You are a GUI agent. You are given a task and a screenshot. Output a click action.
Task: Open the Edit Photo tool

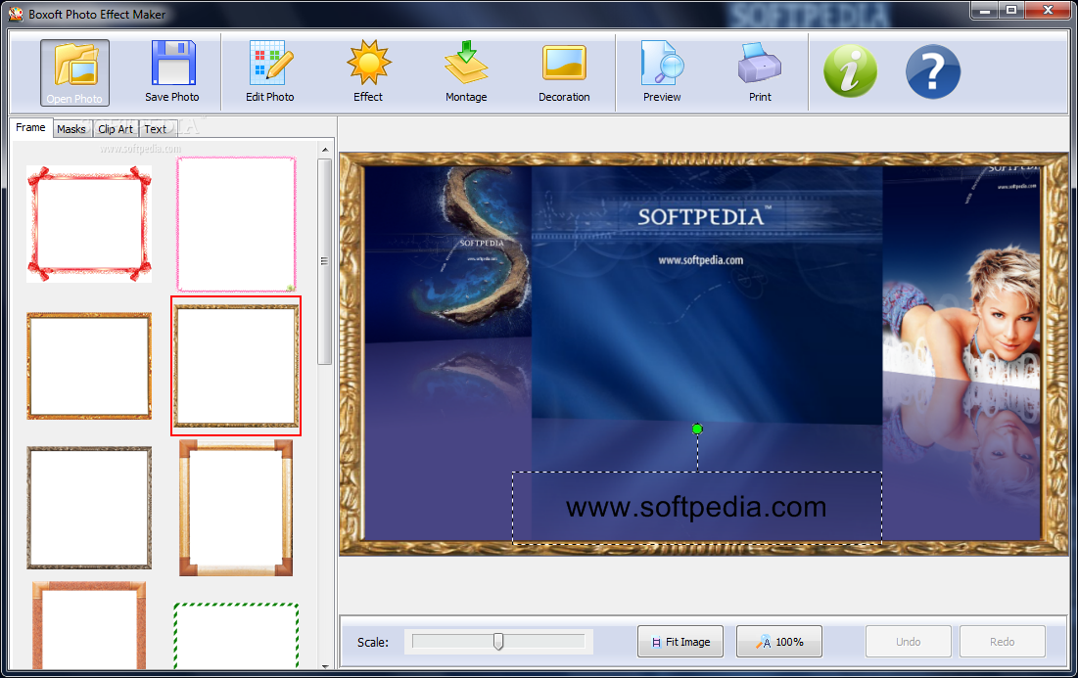pyautogui.click(x=270, y=72)
